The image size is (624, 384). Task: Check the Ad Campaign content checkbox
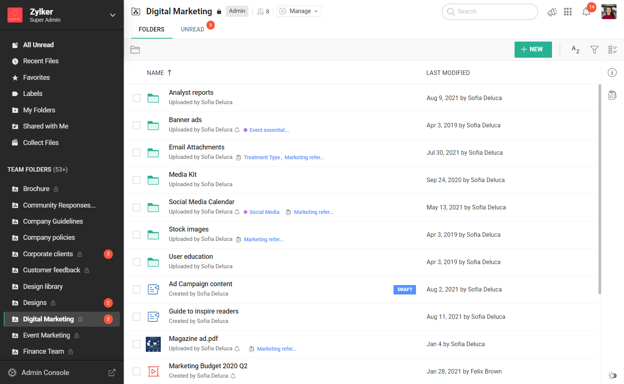(137, 290)
